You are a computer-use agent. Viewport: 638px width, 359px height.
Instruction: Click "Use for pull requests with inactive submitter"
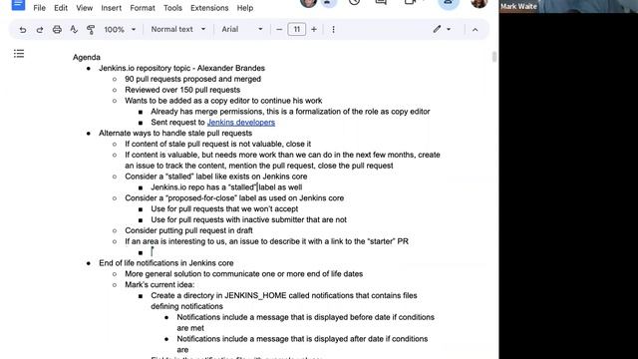pos(248,219)
